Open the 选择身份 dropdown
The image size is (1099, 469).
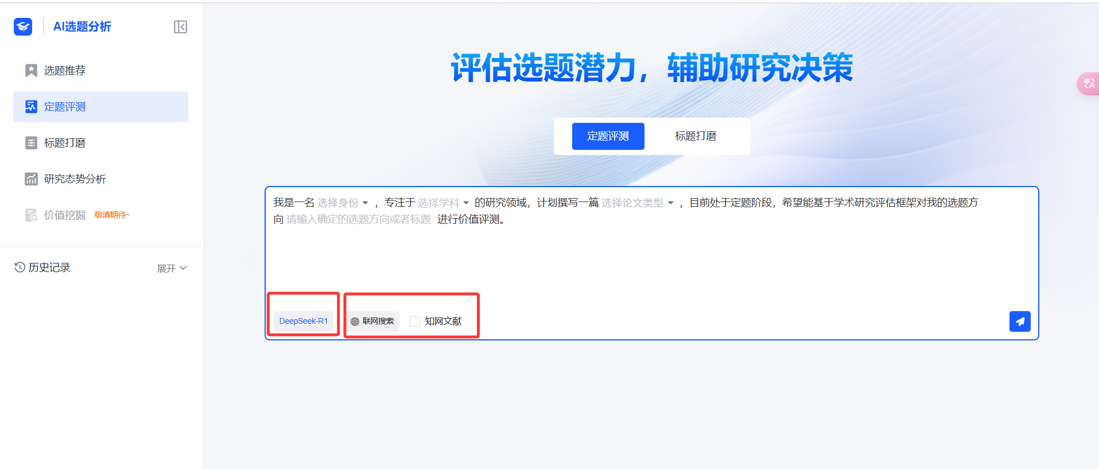343,203
